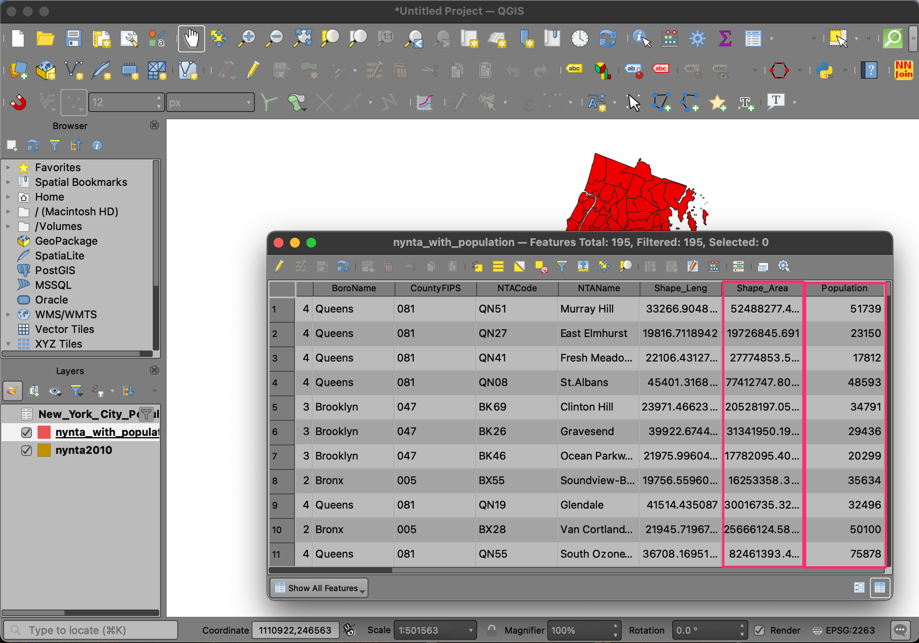Click the Zoom Out magnifier tool
Image resolution: width=919 pixels, height=643 pixels.
[274, 39]
